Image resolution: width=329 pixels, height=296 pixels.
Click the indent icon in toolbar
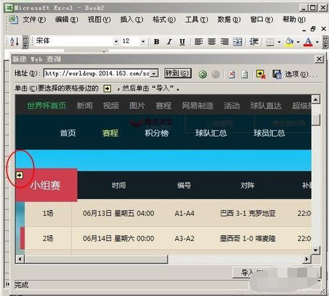coord(254,42)
